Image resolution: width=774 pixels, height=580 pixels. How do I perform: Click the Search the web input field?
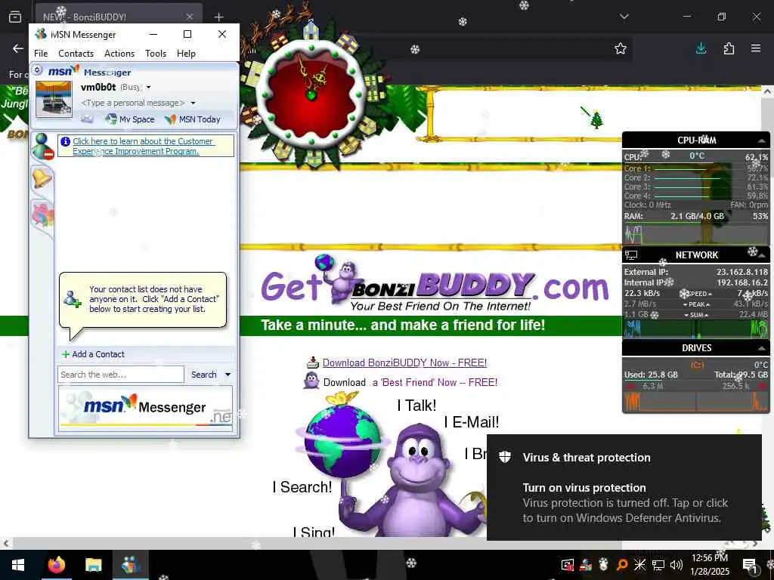120,375
